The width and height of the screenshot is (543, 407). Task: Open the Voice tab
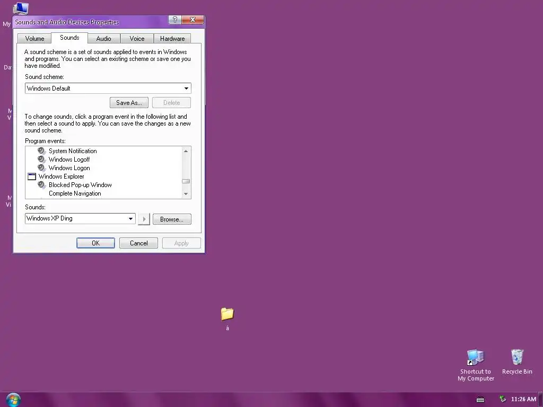[x=137, y=38]
